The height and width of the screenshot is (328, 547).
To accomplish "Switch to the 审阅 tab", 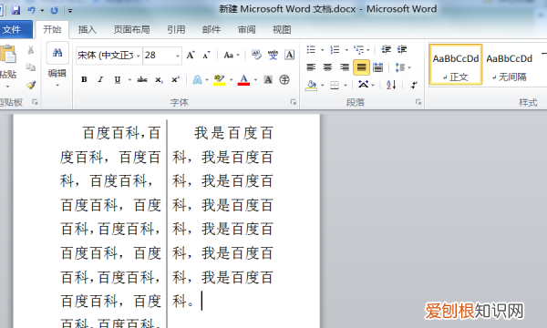I will pos(247,30).
